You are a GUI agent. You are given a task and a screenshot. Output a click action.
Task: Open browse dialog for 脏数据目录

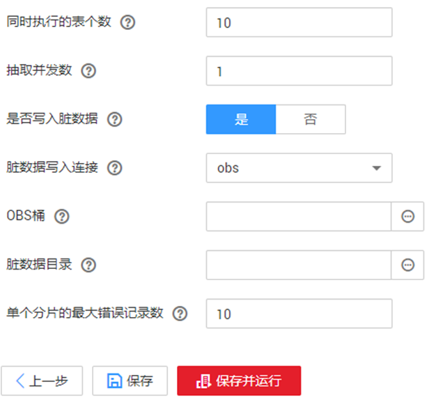point(408,265)
